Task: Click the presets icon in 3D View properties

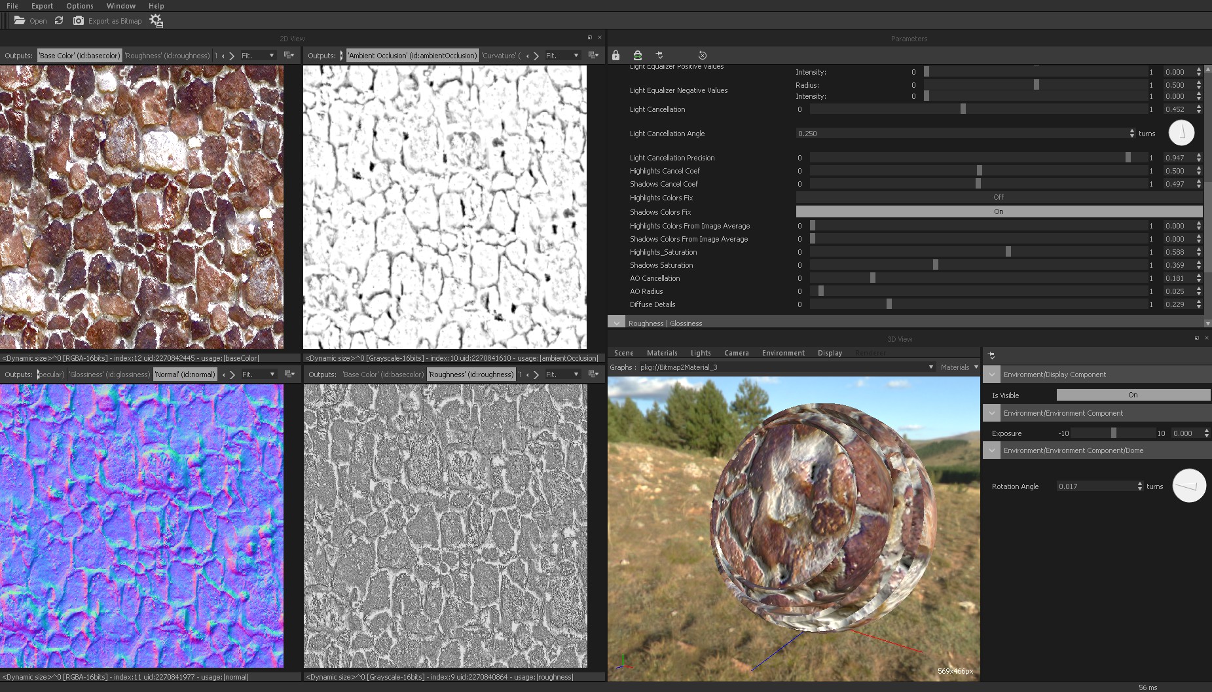Action: coord(991,355)
